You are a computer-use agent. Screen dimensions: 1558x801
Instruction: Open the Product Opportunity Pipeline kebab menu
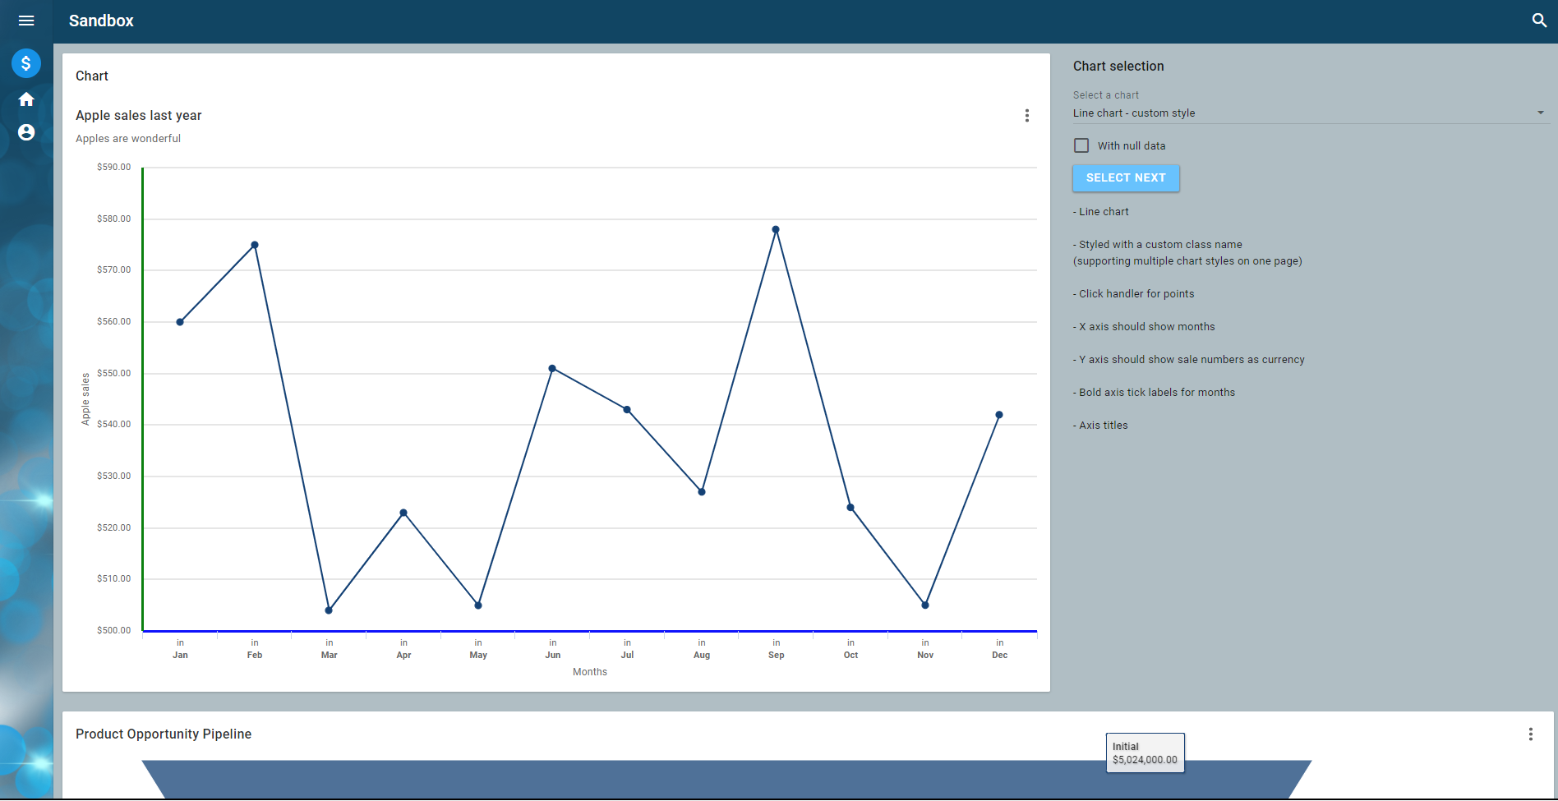tap(1530, 734)
